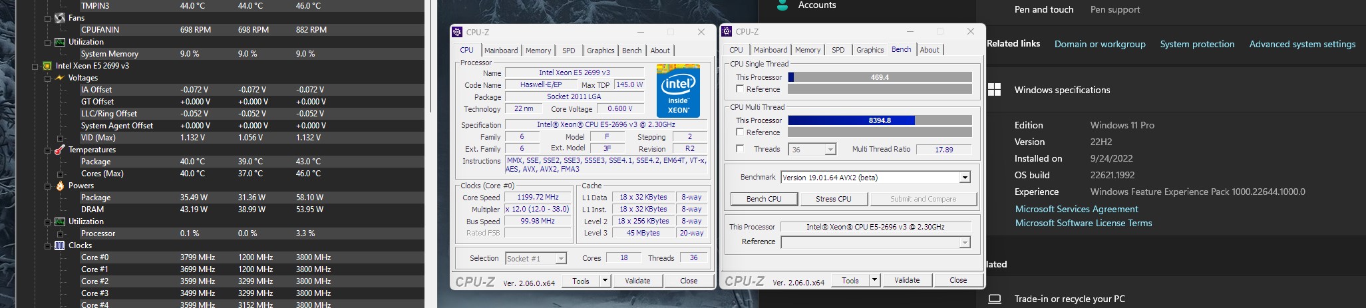Viewport: 1366px width, 308px height.
Task: Switch to the CPU tab in the benchmark window
Action: tap(736, 50)
